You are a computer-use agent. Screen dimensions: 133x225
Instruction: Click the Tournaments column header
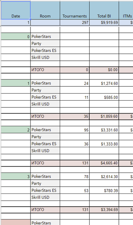pos(75,10)
